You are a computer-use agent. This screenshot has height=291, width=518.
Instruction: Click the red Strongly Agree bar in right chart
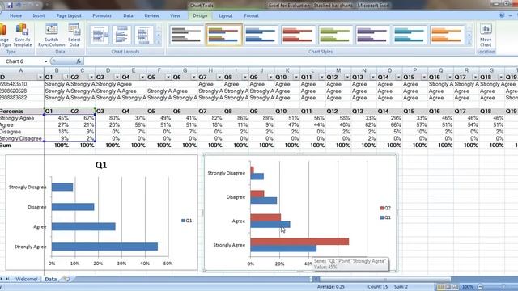tap(299, 242)
